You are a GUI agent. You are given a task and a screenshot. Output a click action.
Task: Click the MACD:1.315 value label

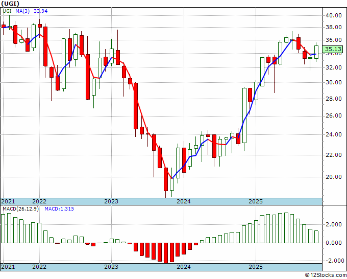59,209
